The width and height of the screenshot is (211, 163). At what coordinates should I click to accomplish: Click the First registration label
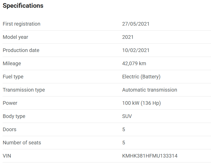click(21, 24)
